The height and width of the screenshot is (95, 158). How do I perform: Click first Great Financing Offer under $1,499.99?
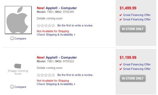click(x=137, y=15)
